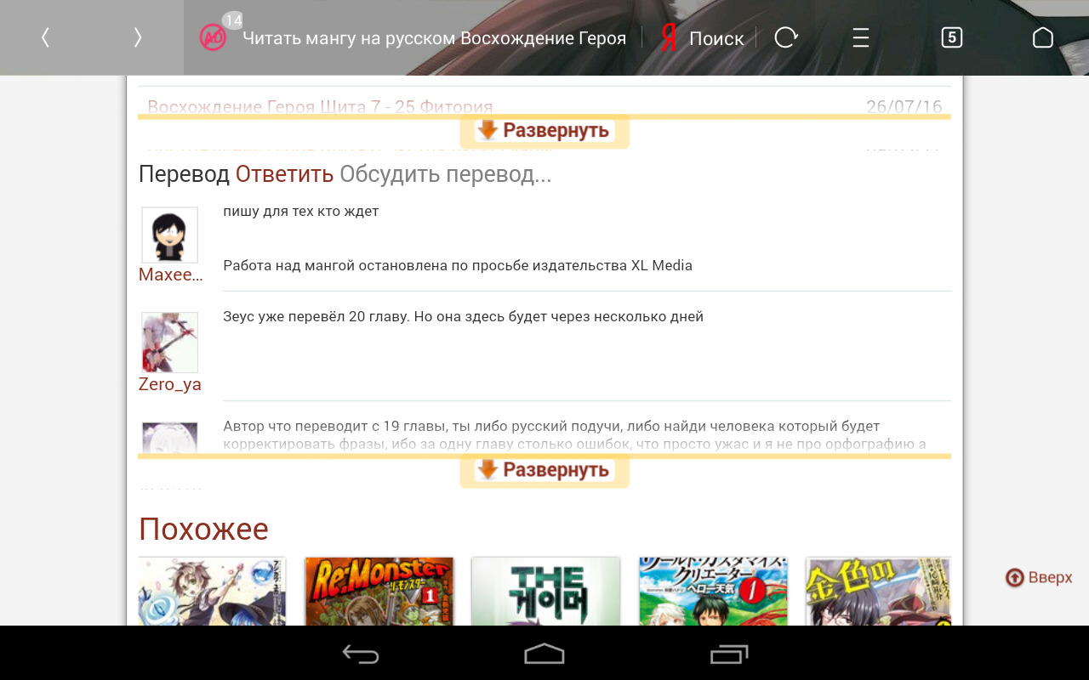Tap the Android recent apps button
The image size is (1089, 680).
coord(729,654)
